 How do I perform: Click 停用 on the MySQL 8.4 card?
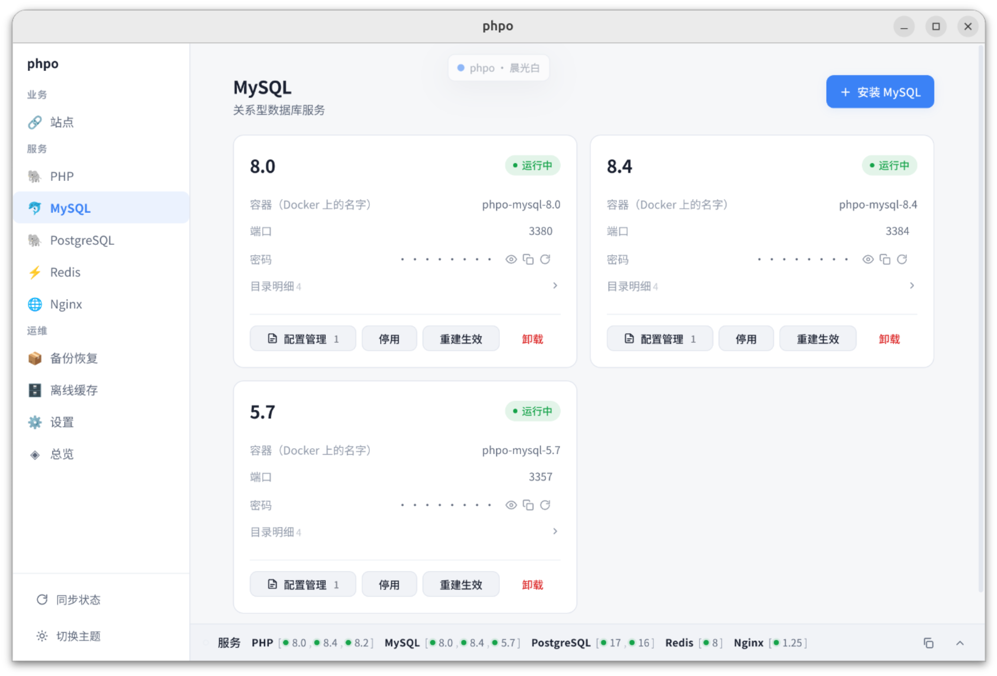(746, 339)
